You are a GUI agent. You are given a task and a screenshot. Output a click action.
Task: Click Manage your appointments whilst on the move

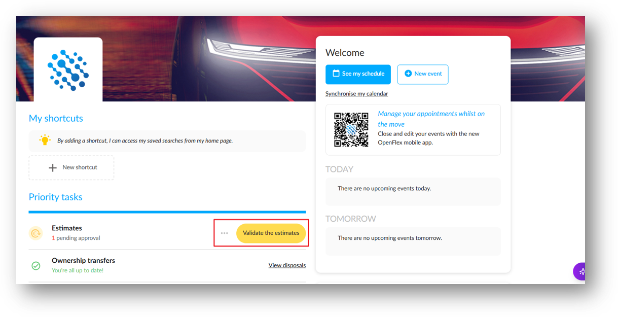point(431,119)
